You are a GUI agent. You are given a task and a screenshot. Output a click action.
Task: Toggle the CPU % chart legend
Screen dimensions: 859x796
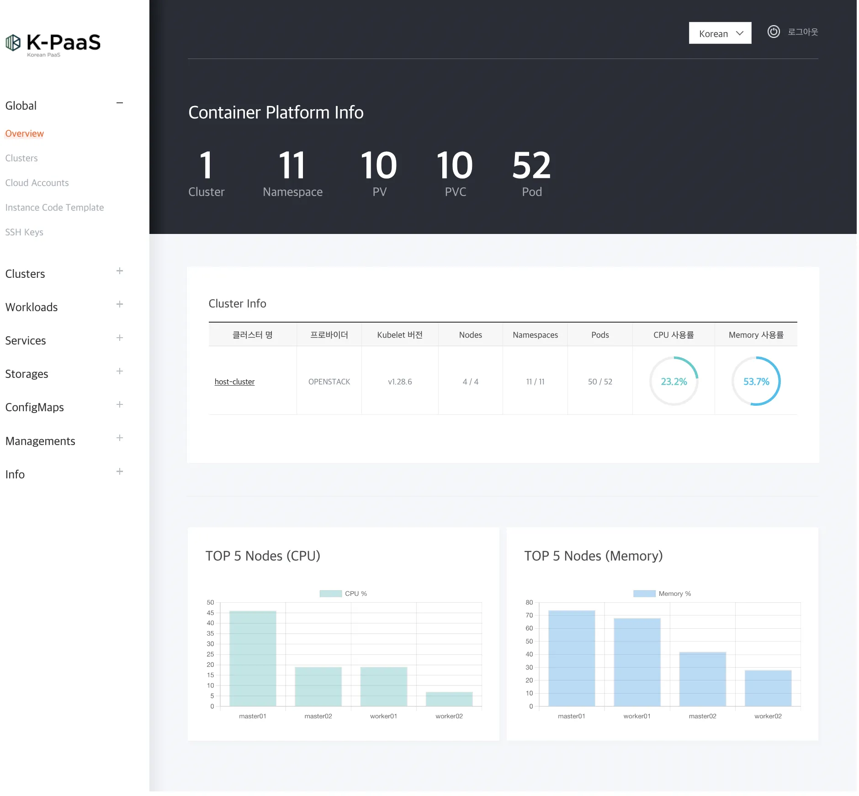343,594
